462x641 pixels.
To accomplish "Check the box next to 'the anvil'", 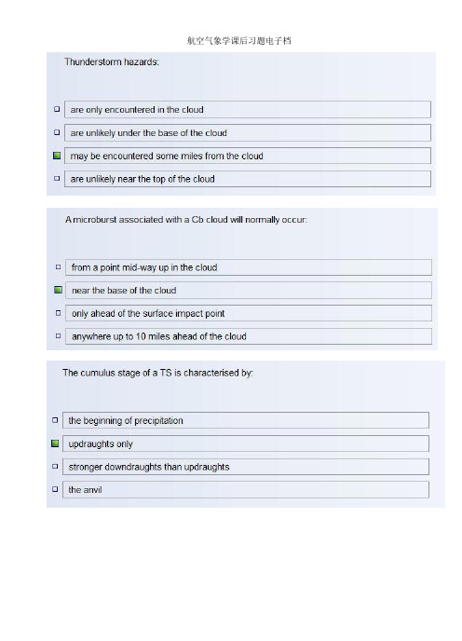I will 55,489.
